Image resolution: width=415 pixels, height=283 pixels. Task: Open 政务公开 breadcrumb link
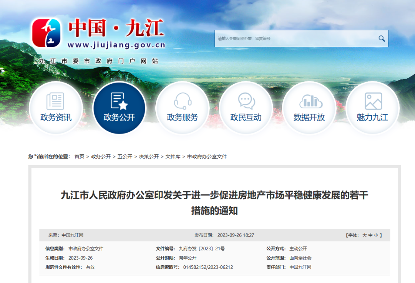(101, 157)
